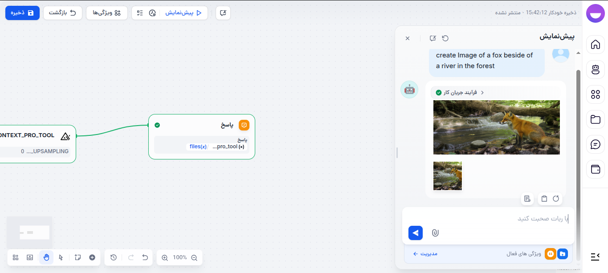
Task: Collapse the right sidebar navigation menu
Action: (x=595, y=256)
